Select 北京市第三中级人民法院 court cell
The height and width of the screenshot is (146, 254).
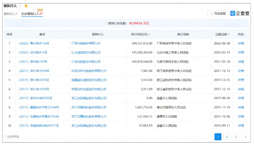[183, 53]
